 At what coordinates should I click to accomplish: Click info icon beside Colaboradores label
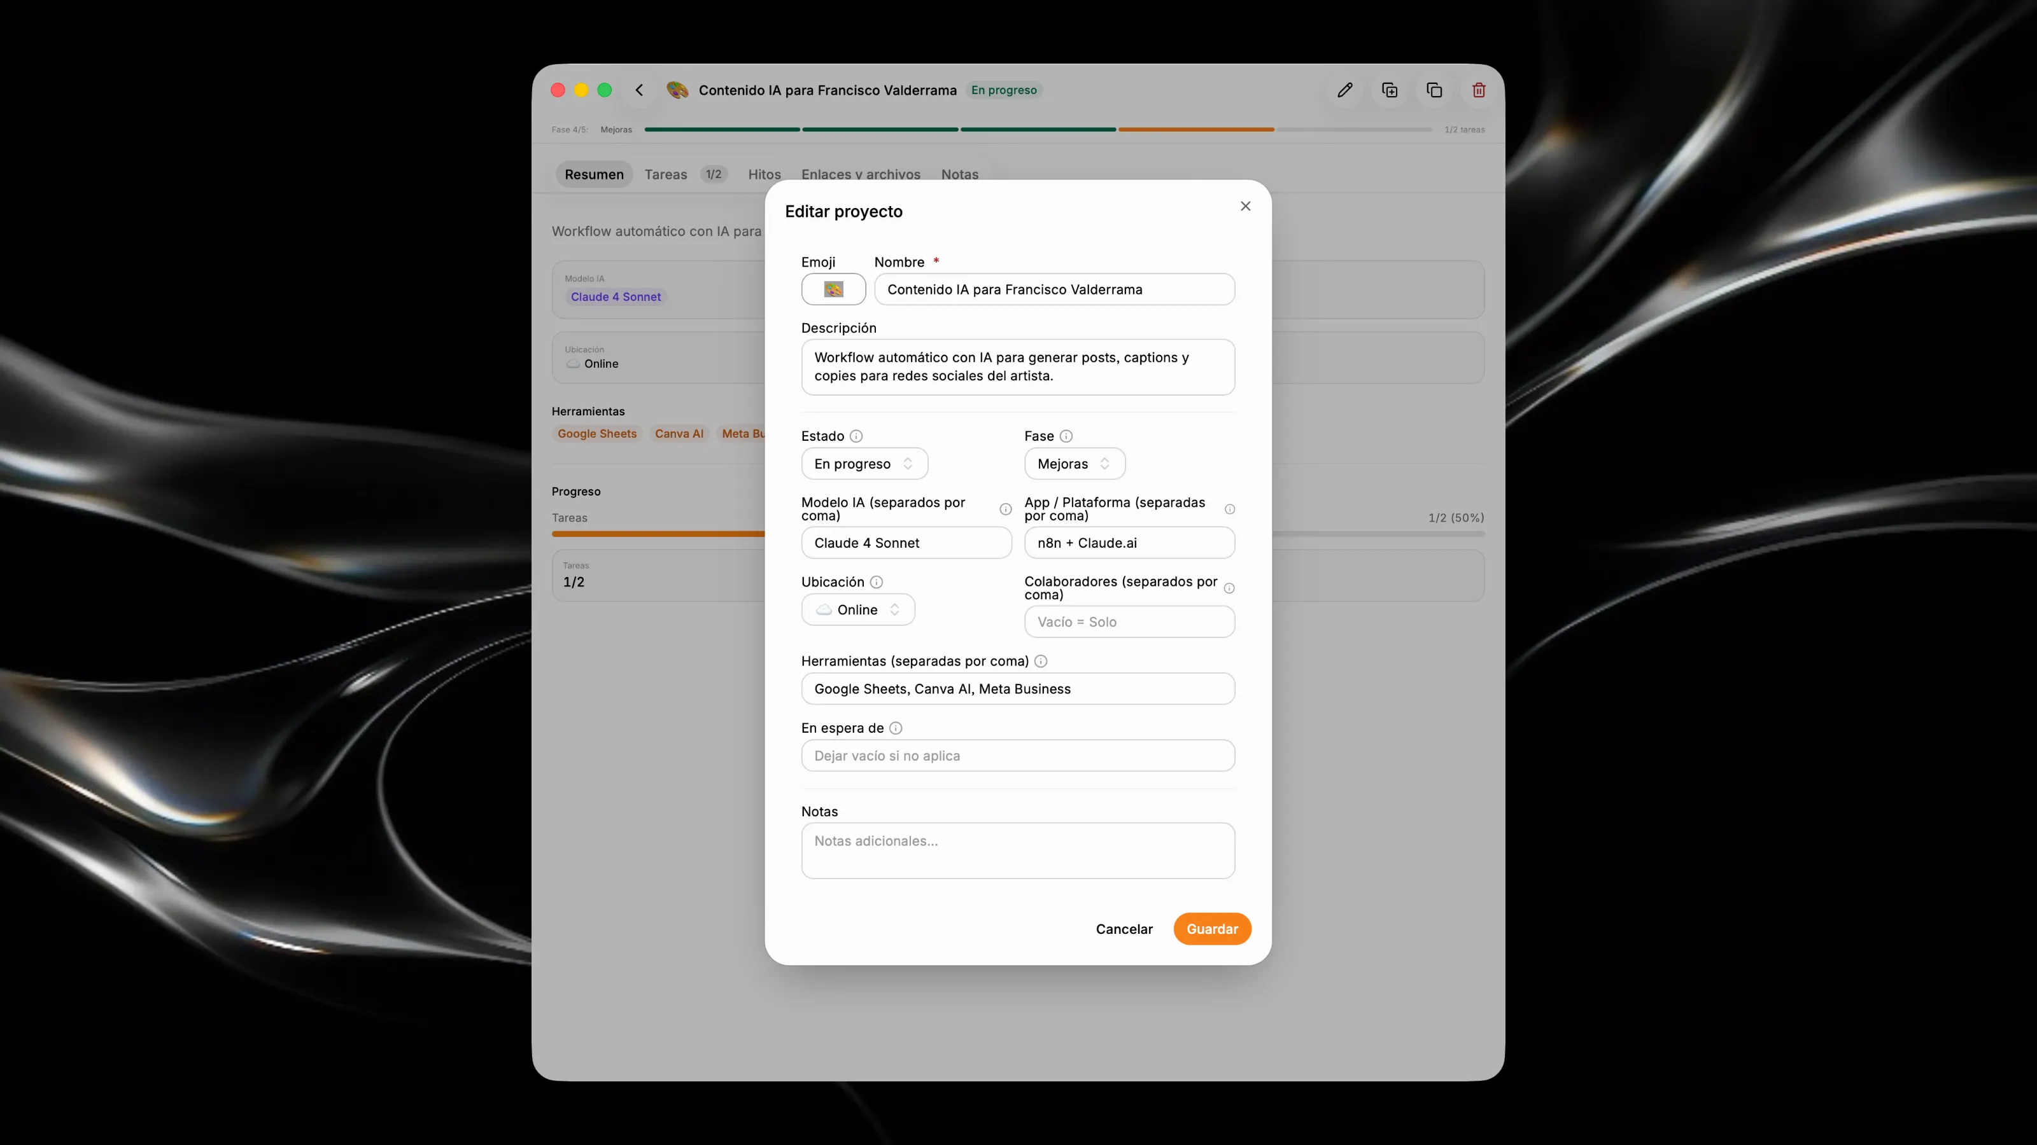[x=1229, y=588]
